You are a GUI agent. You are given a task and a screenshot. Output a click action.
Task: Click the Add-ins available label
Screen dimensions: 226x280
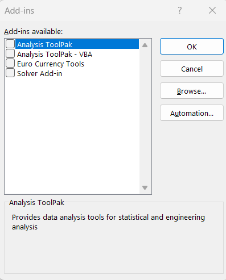click(34, 32)
